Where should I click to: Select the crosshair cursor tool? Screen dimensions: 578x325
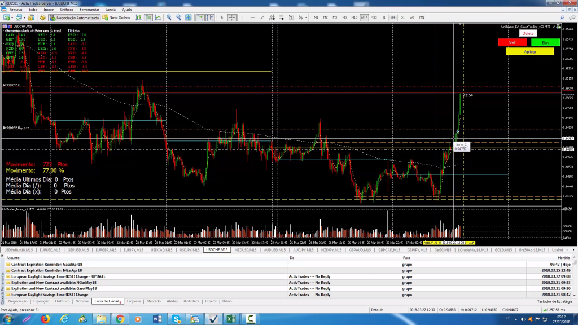(x=231, y=17)
